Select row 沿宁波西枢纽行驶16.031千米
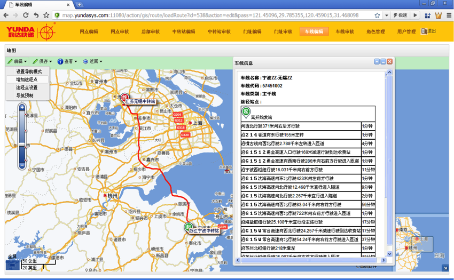 [x=308, y=170]
